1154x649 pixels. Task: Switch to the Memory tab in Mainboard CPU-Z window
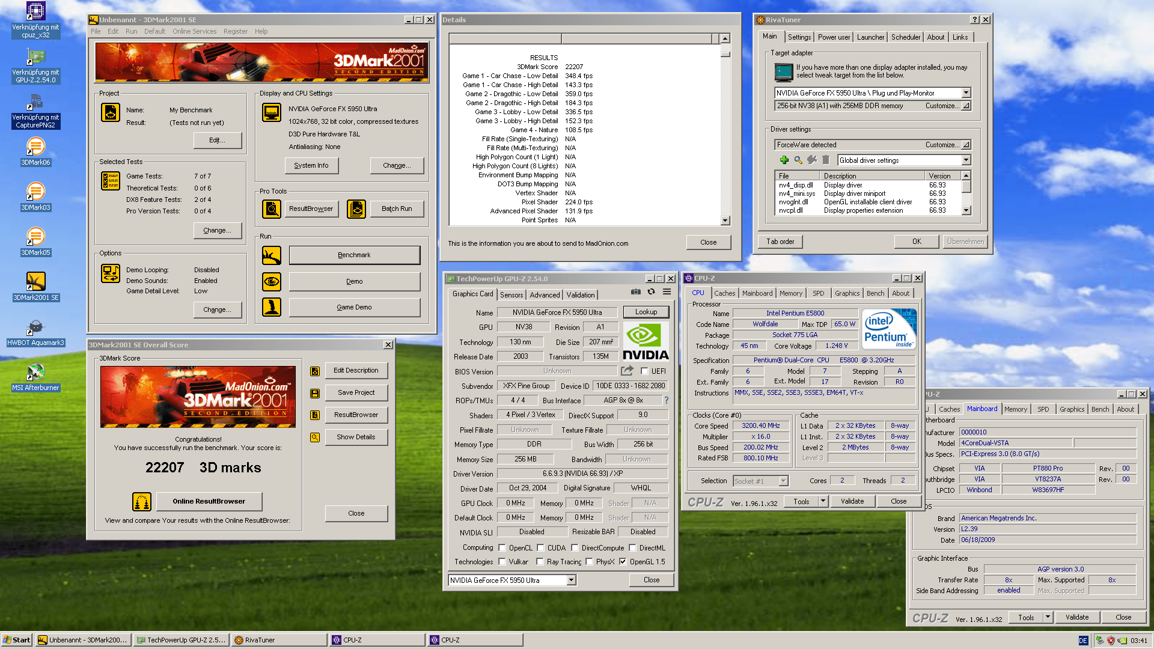pyautogui.click(x=1015, y=409)
